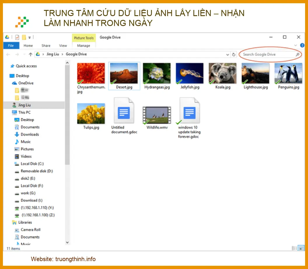Click the Search Google Drive field

(270, 54)
